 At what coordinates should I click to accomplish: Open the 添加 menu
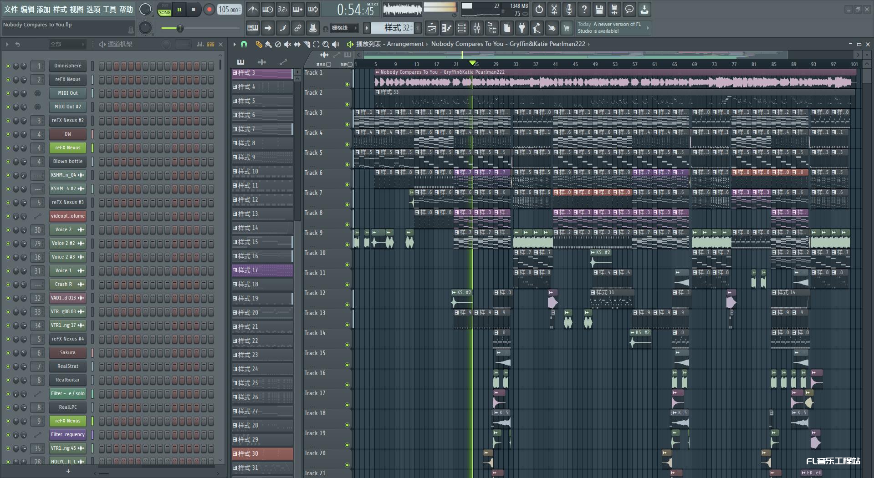click(x=44, y=9)
